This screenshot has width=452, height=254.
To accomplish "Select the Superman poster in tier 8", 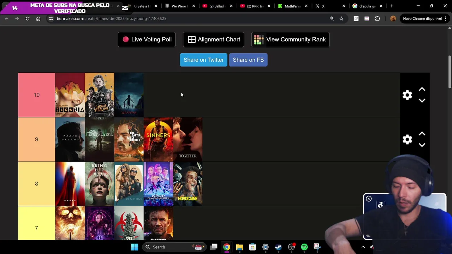I will [70, 184].
